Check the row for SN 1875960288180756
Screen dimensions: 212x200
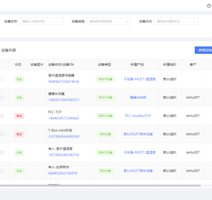pos(2,152)
